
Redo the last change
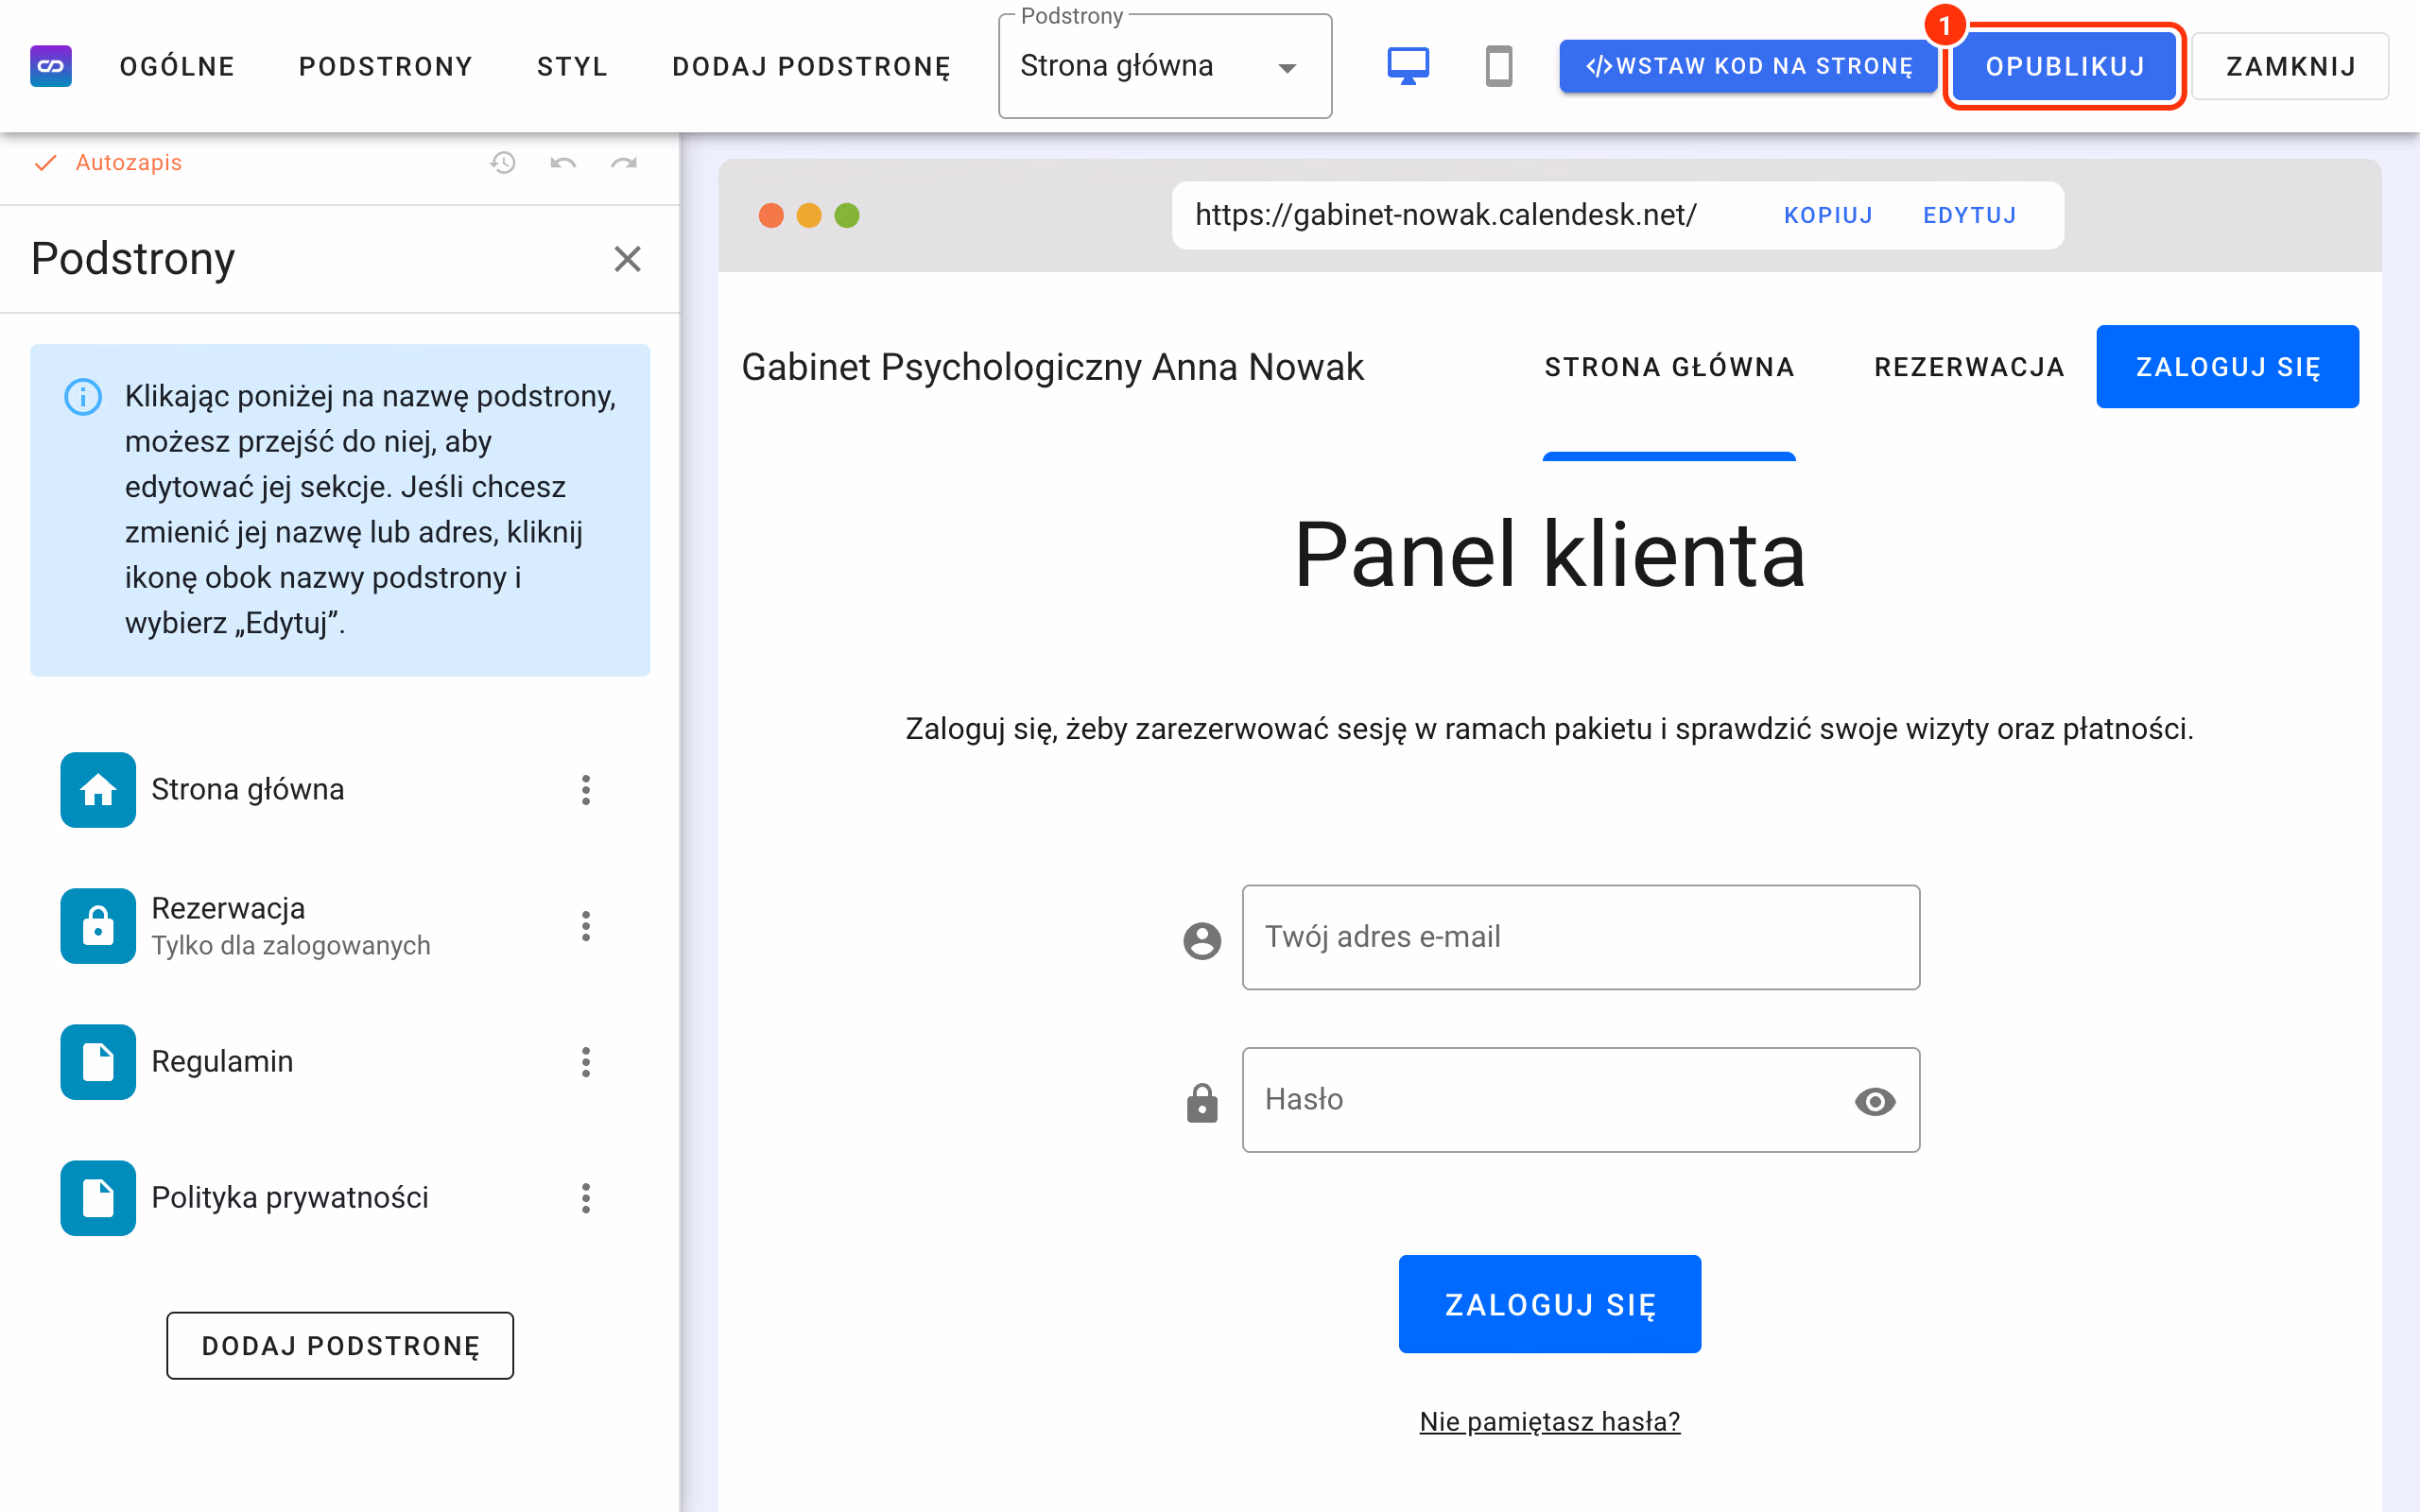[x=624, y=162]
